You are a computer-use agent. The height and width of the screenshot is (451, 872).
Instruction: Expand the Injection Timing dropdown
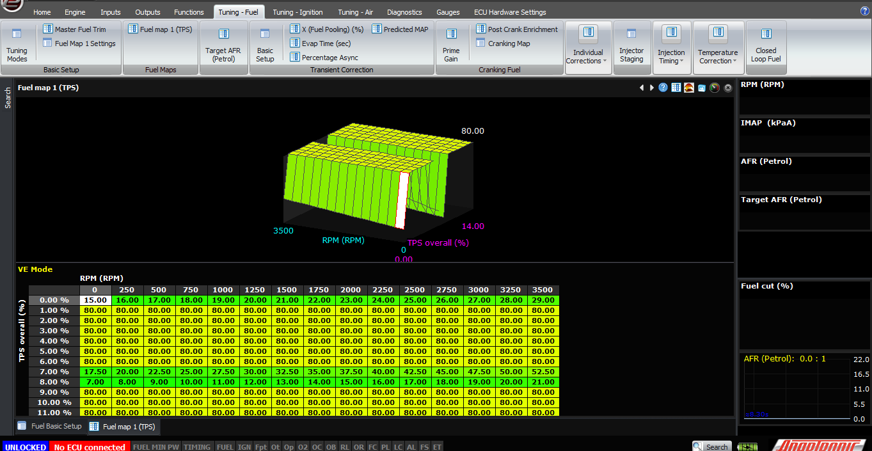(x=671, y=47)
